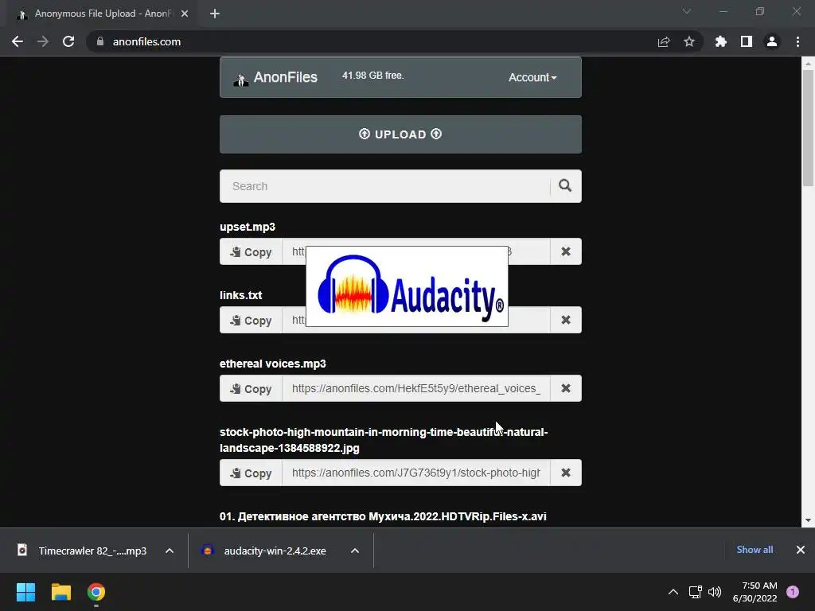Expand options for audacity-win-2.4.2.exe download
The width and height of the screenshot is (815, 611).
coord(355,551)
